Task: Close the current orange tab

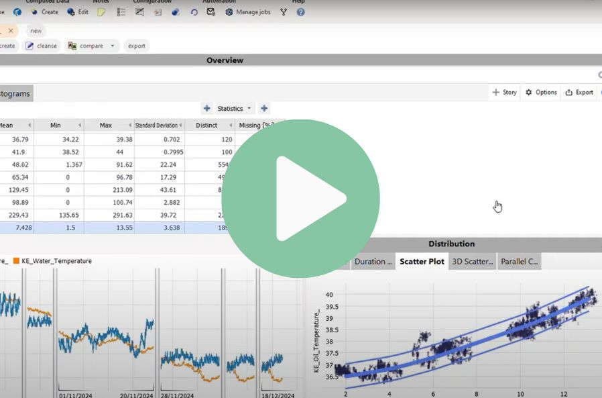Action: [x=11, y=31]
